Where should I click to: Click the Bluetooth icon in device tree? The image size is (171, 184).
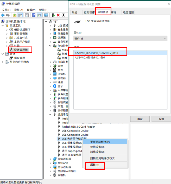click(55, 86)
